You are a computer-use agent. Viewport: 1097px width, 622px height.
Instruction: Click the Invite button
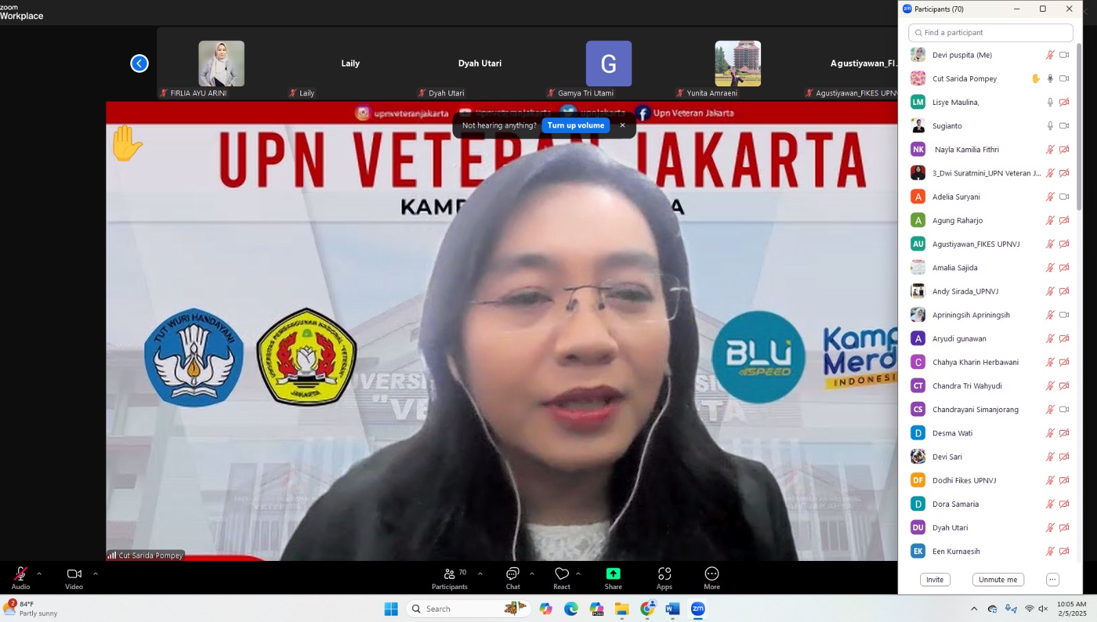[x=935, y=579]
